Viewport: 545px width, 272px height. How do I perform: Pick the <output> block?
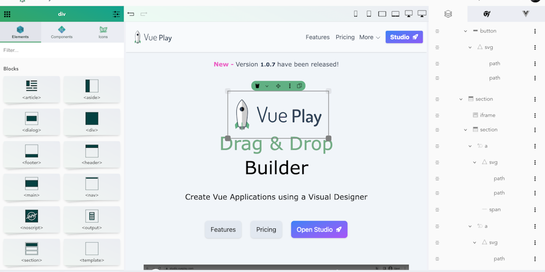click(92, 220)
